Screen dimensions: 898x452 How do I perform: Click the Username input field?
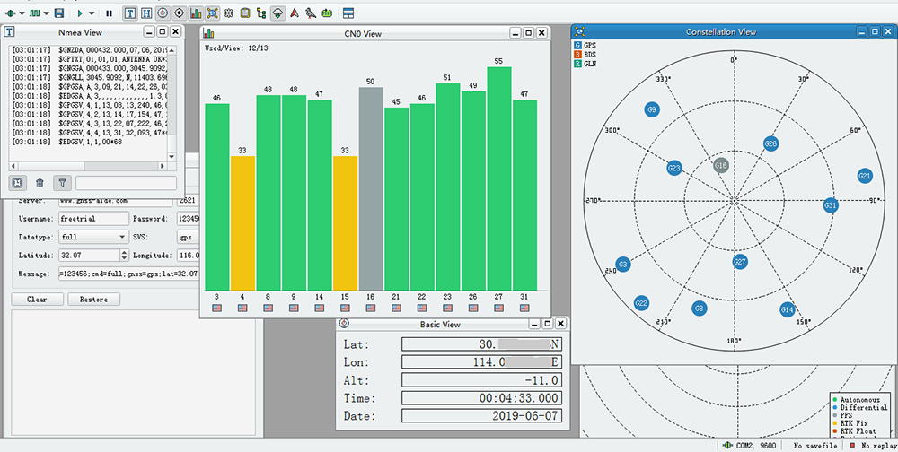pos(93,219)
